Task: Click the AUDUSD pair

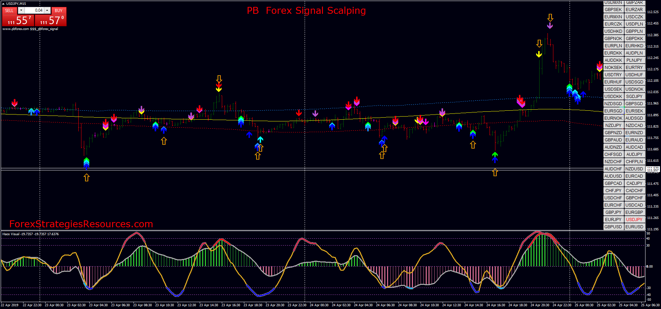Action: [613, 176]
